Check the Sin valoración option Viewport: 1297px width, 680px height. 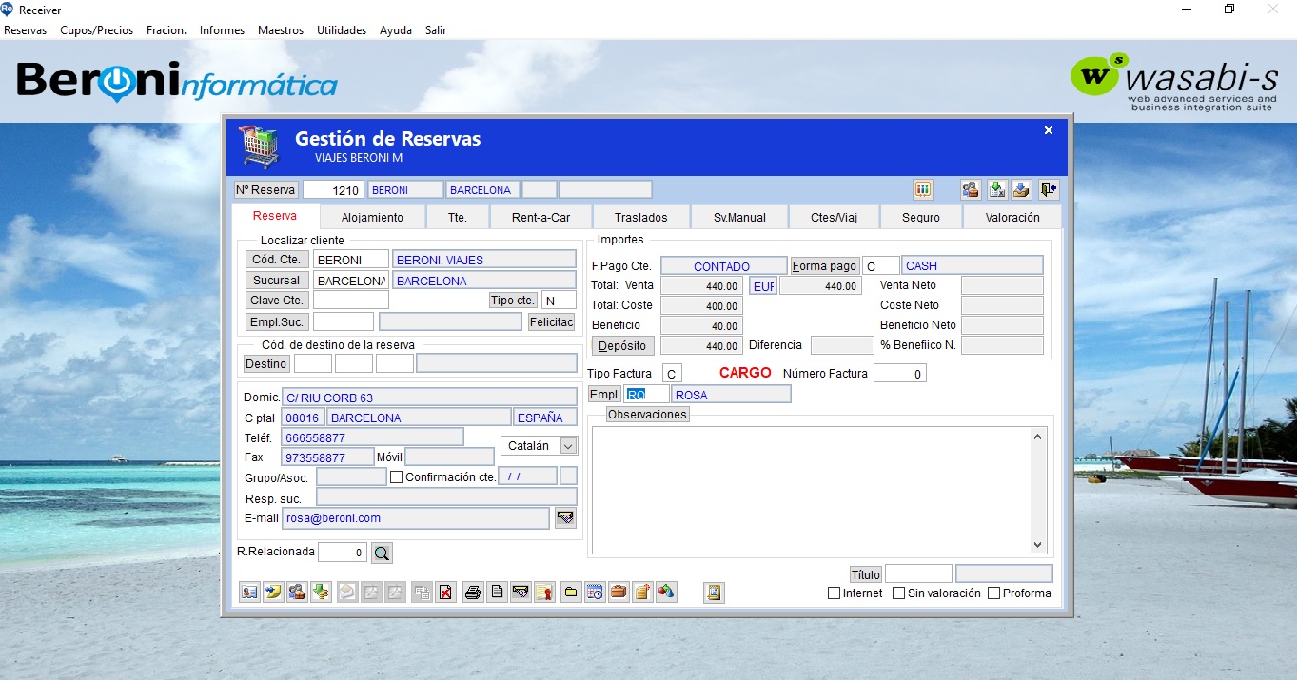[x=896, y=593]
